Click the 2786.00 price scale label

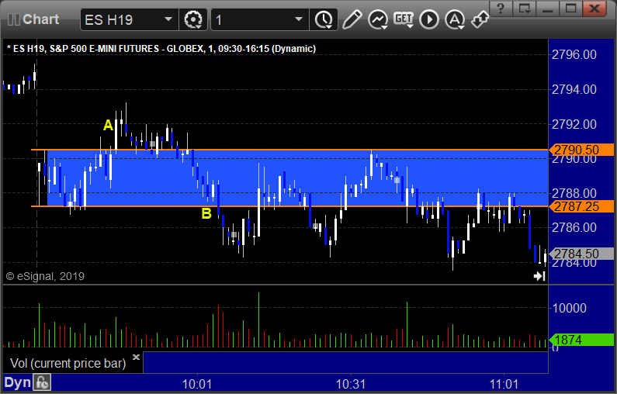(x=574, y=227)
